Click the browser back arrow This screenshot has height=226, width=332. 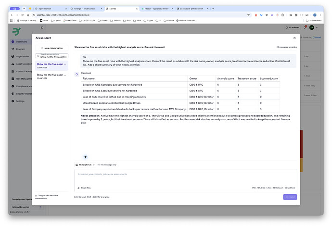pos(12,15)
